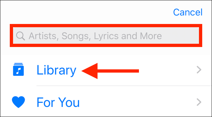Open the Library menu entry

(106, 70)
